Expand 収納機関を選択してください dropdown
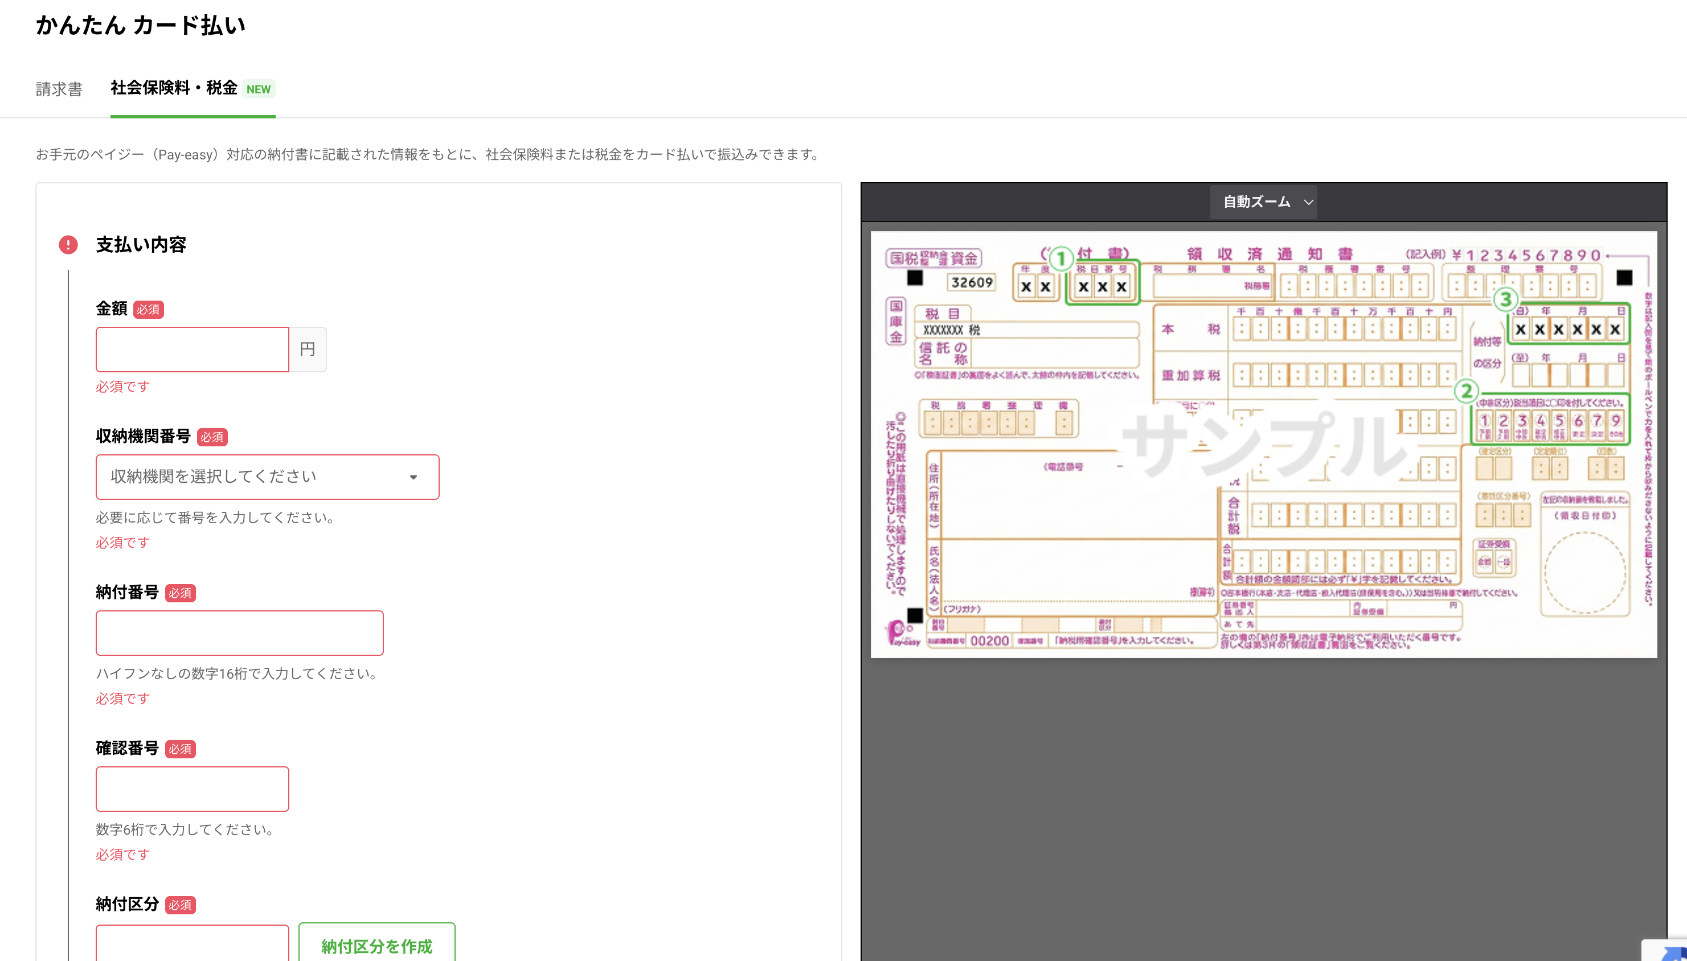This screenshot has width=1687, height=961. (x=267, y=477)
